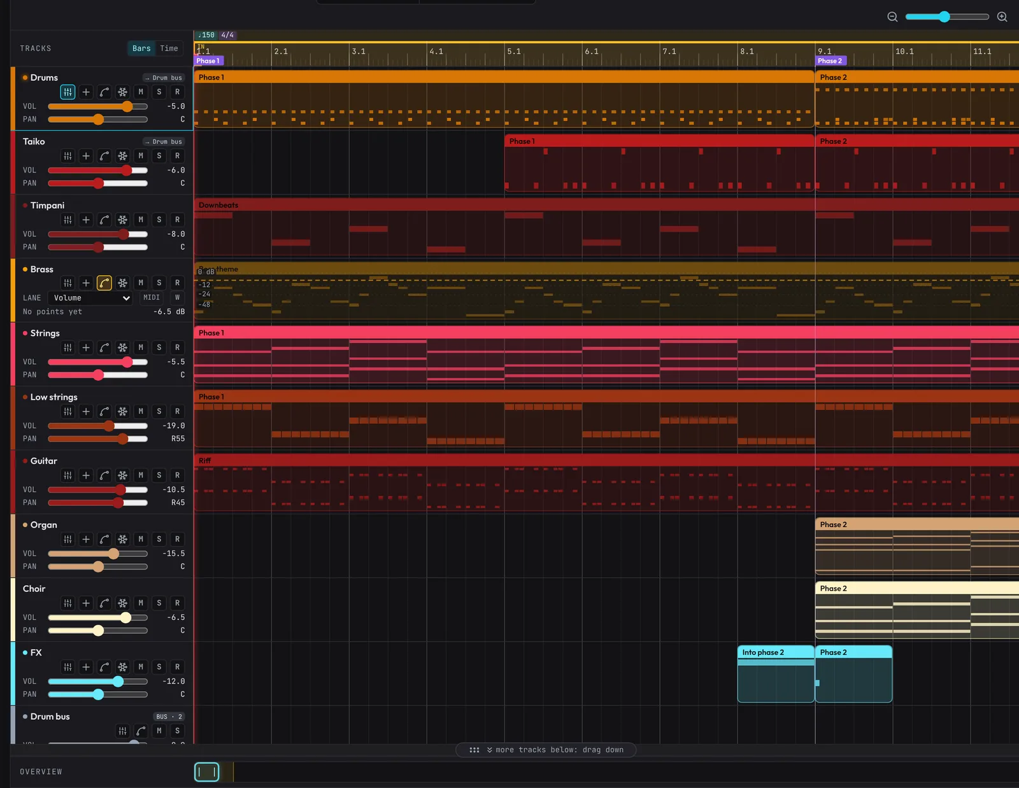Click the plus icon on Guitar track

[86, 475]
